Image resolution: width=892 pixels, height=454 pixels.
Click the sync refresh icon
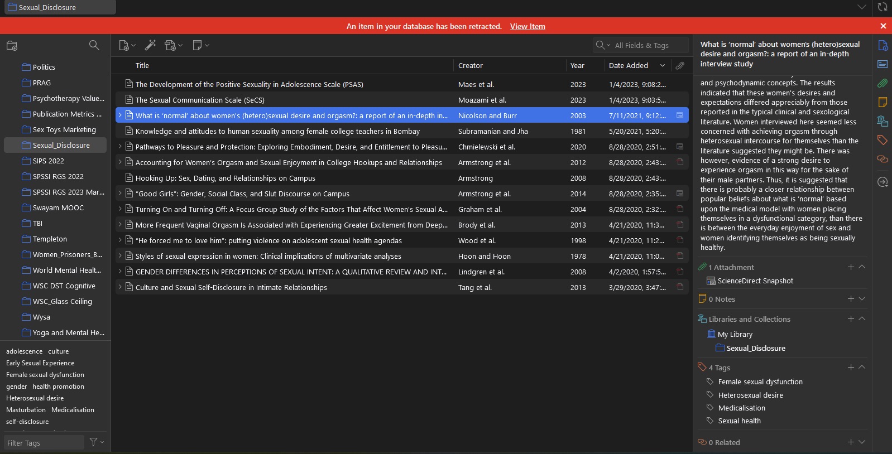pos(882,7)
